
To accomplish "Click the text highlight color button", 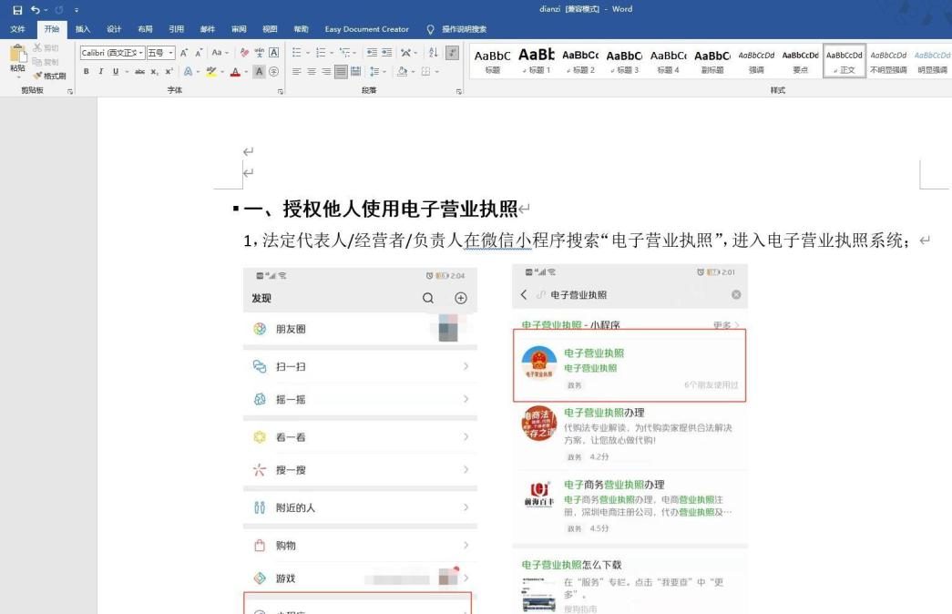I will coord(211,72).
